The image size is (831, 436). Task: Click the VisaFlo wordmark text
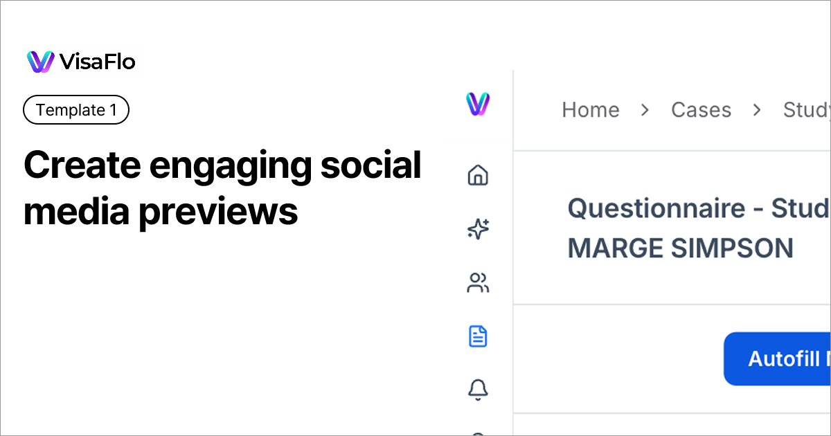coord(98,62)
